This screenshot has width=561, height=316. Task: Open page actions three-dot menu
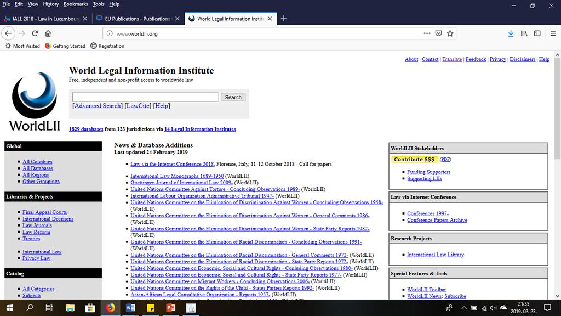[x=427, y=33]
